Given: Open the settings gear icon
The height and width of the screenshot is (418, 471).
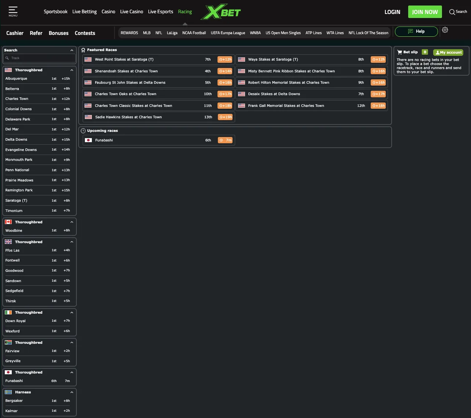Looking at the screenshot, I should [x=445, y=30].
